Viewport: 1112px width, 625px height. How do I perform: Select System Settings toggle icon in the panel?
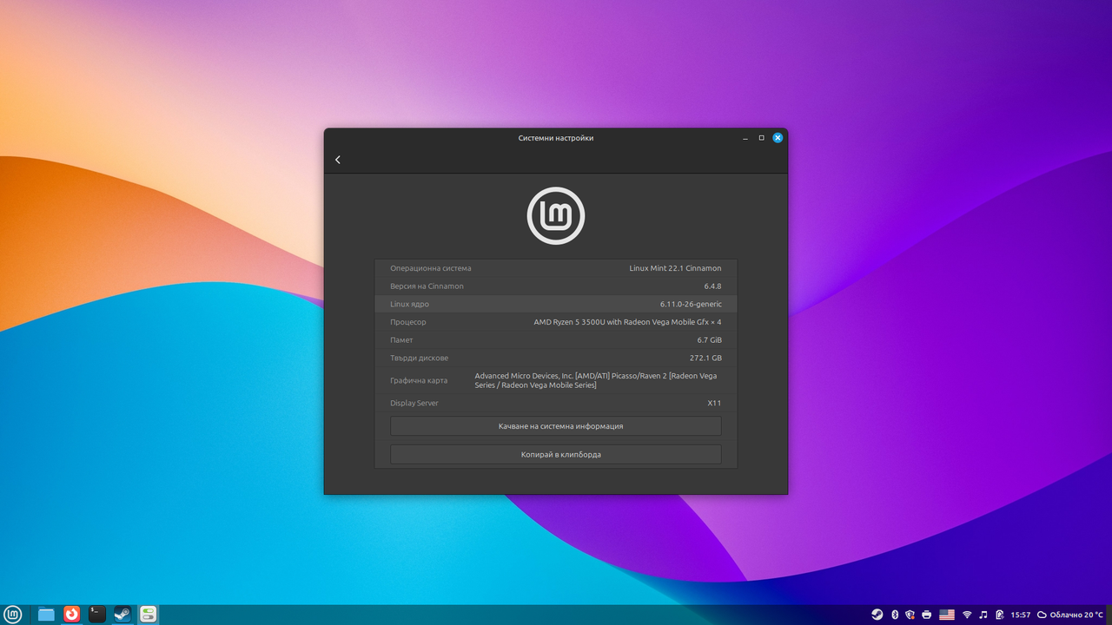coord(148,615)
